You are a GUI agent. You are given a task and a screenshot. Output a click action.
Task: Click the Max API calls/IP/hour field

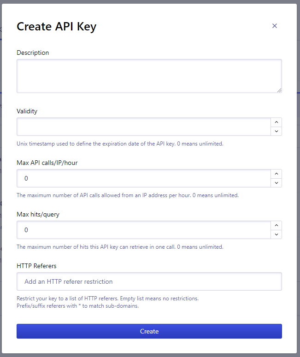coord(143,178)
